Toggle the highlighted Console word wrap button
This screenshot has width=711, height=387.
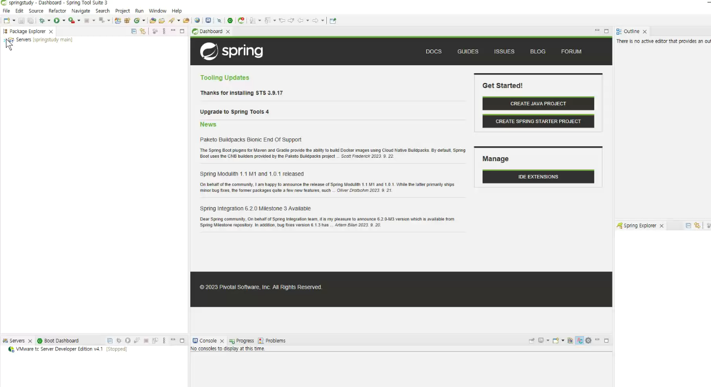click(x=579, y=341)
